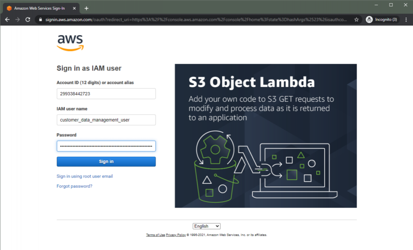Image resolution: width=413 pixels, height=250 pixels.
Task: Click the Incognito profile badge
Action: [x=381, y=19]
